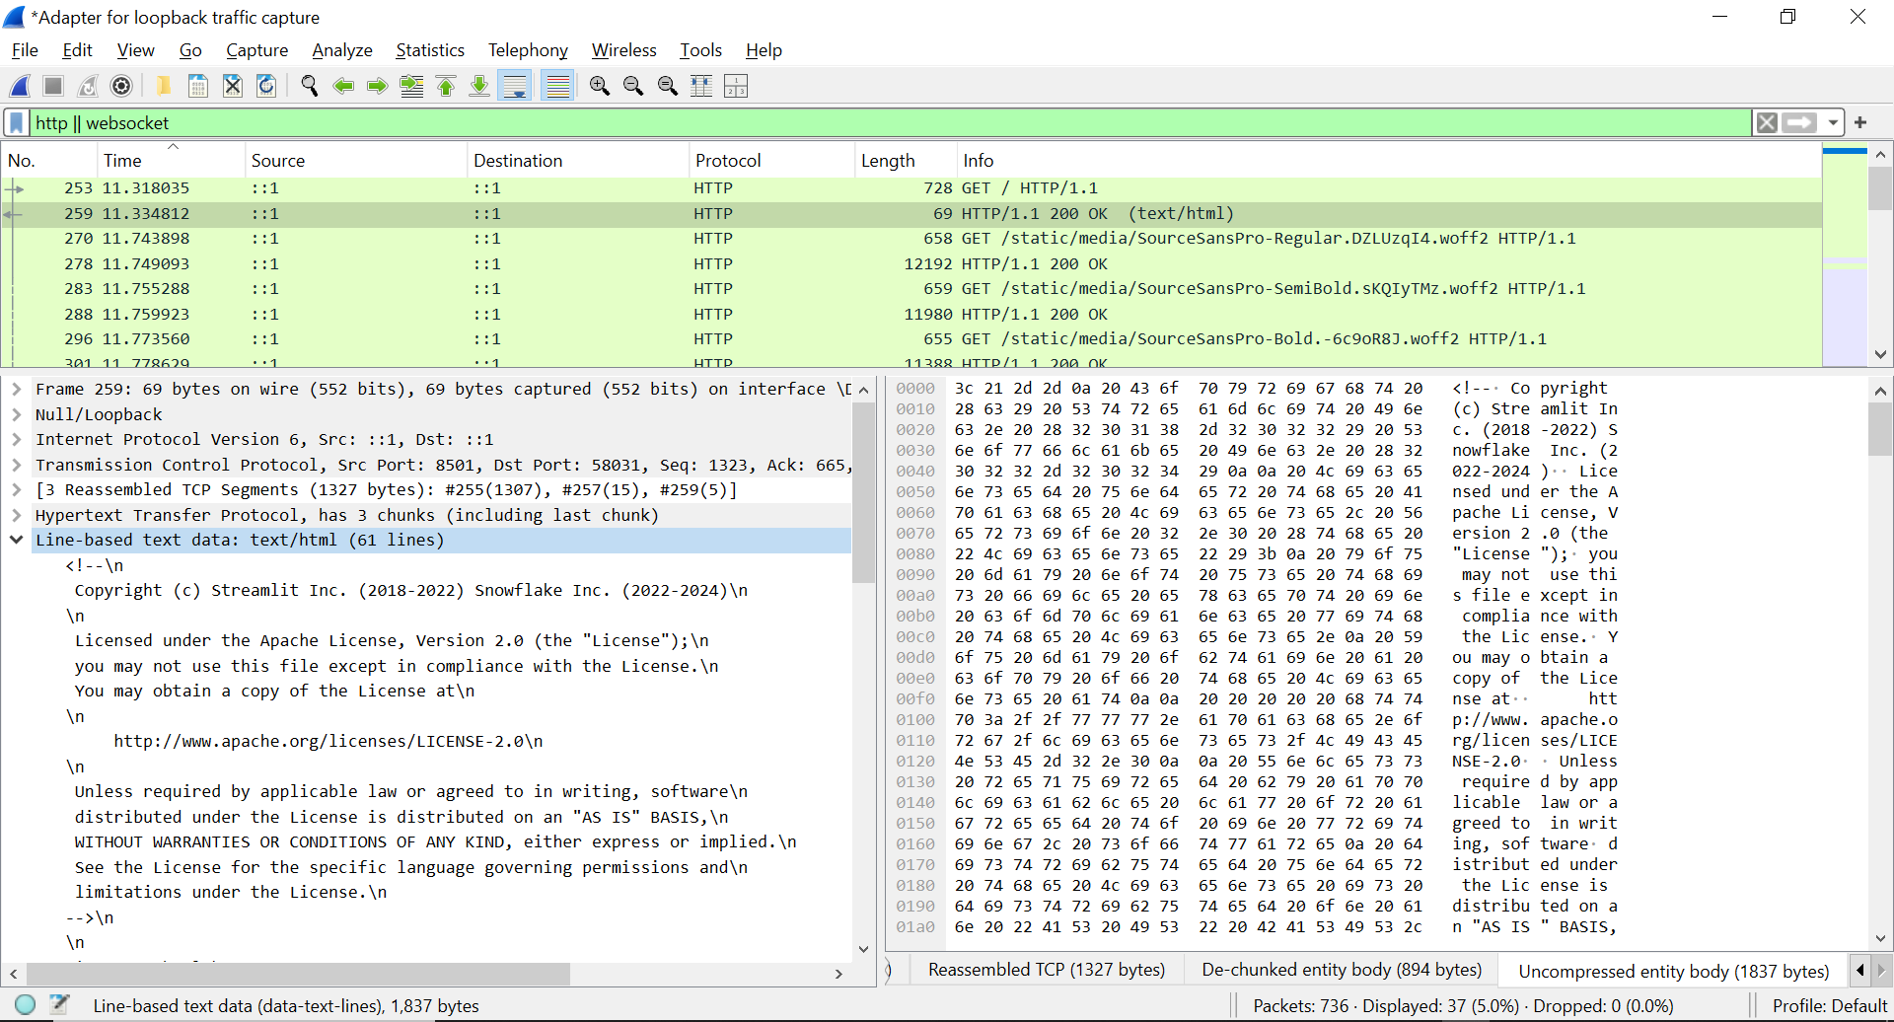
Task: Open the Statistics menu
Action: pos(430,50)
